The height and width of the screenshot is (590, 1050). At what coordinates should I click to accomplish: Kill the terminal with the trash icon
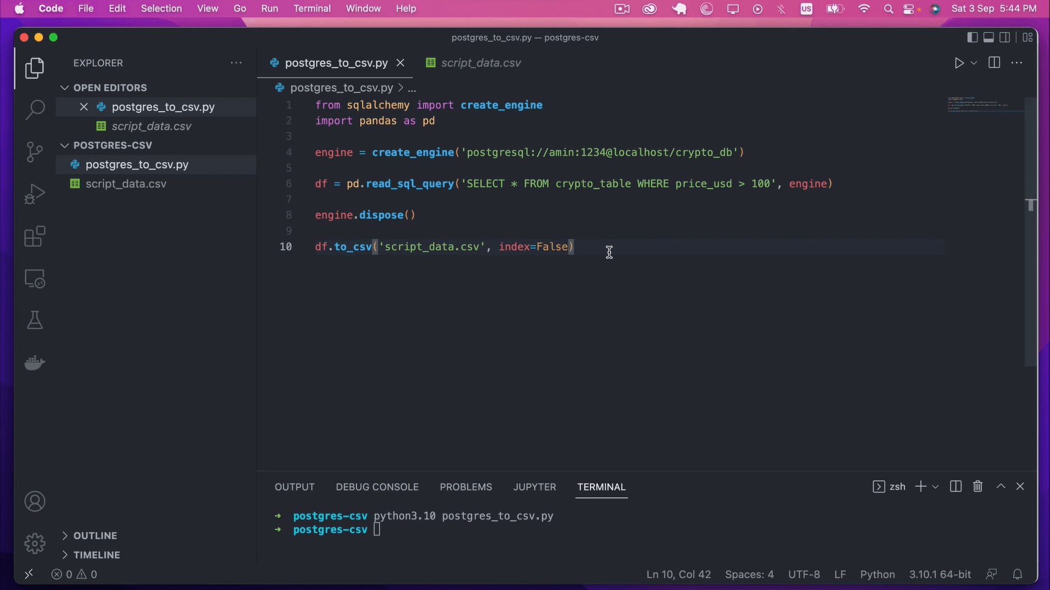pyautogui.click(x=978, y=486)
